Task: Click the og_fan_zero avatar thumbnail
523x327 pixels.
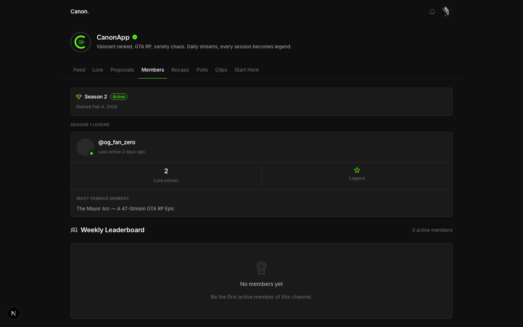Action: [x=85, y=147]
